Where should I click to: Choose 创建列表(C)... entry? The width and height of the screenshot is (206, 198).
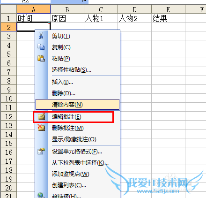pos(77,185)
